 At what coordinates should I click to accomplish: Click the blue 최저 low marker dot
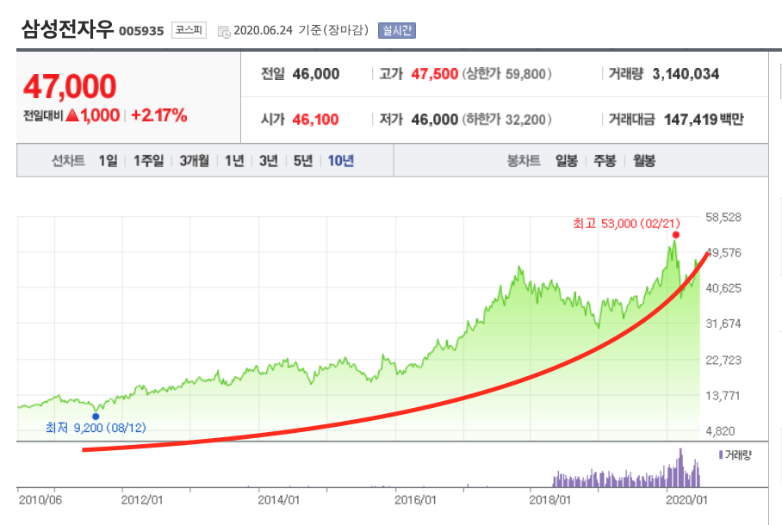pyautogui.click(x=96, y=417)
